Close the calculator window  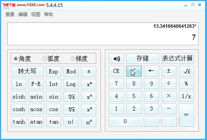(200, 5)
